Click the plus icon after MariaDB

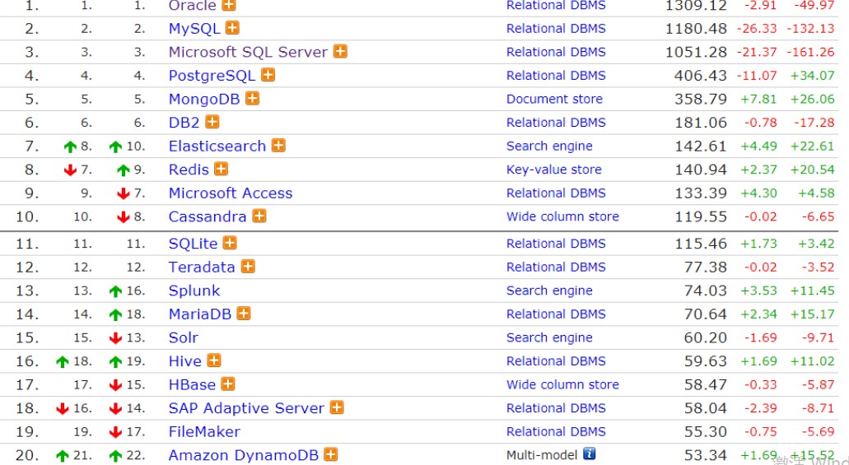pyautogui.click(x=244, y=314)
